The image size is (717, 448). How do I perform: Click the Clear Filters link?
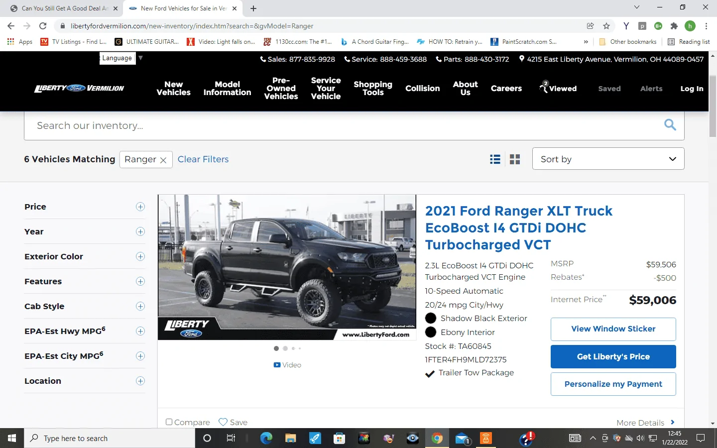click(203, 159)
